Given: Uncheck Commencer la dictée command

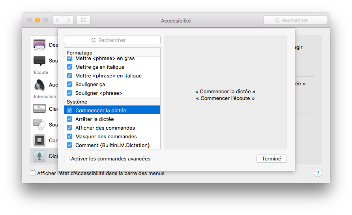Looking at the screenshot, I should pyautogui.click(x=69, y=110).
